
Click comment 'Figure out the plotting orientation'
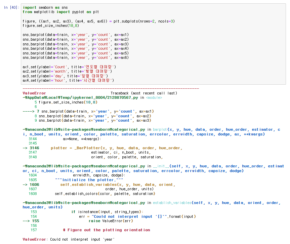coord(107,230)
